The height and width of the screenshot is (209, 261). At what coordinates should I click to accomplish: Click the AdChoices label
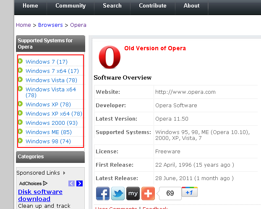[31, 183]
